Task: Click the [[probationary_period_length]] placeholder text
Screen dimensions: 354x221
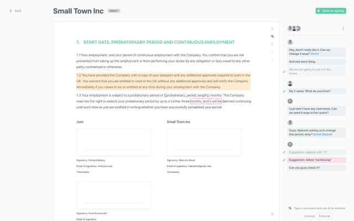Action: tap(187, 96)
